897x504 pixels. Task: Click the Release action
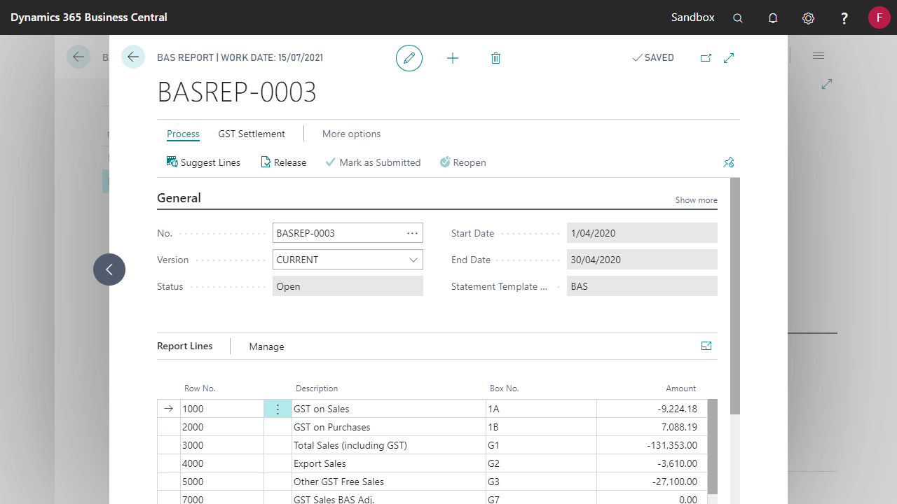point(284,162)
